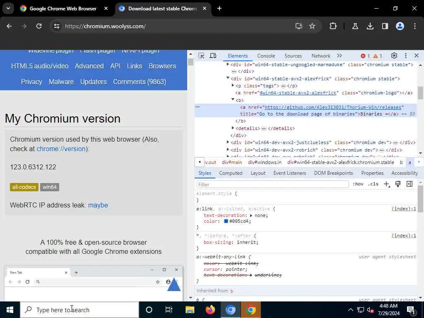Open Comments (9863) navigation link
This screenshot has width=424, height=318.
(140, 82)
